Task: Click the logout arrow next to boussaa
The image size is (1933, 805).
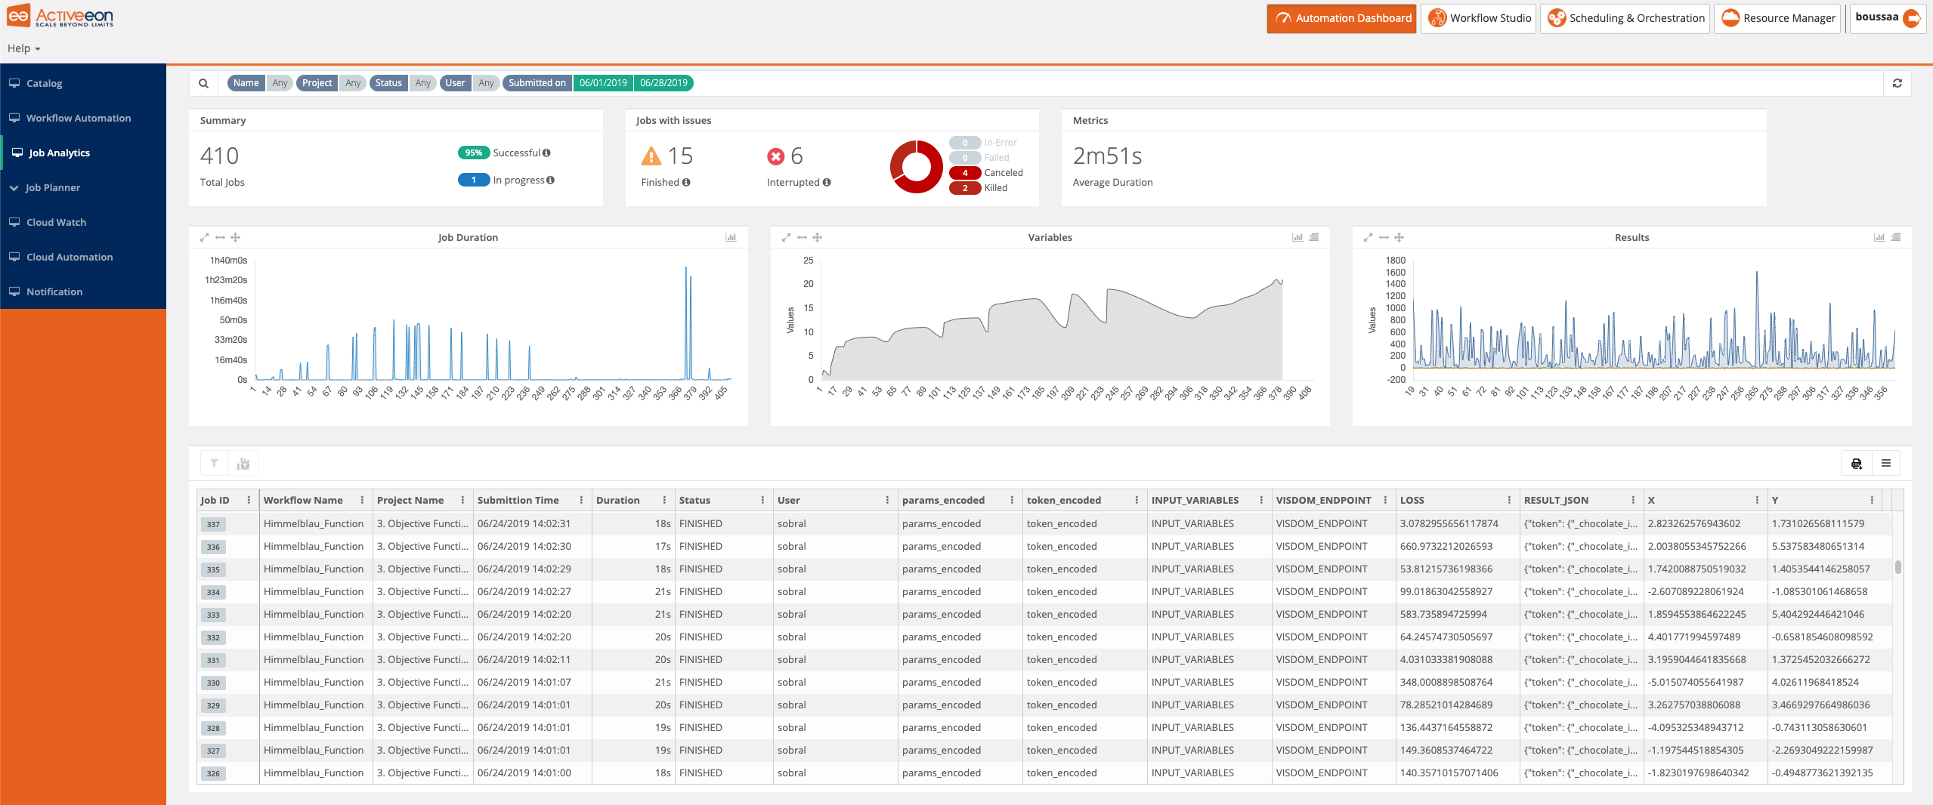Action: coord(1911,18)
